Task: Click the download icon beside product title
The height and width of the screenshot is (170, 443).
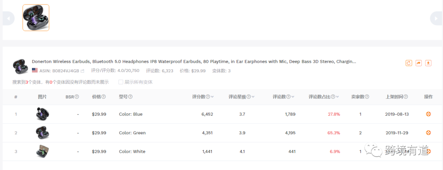Action: [x=428, y=63]
